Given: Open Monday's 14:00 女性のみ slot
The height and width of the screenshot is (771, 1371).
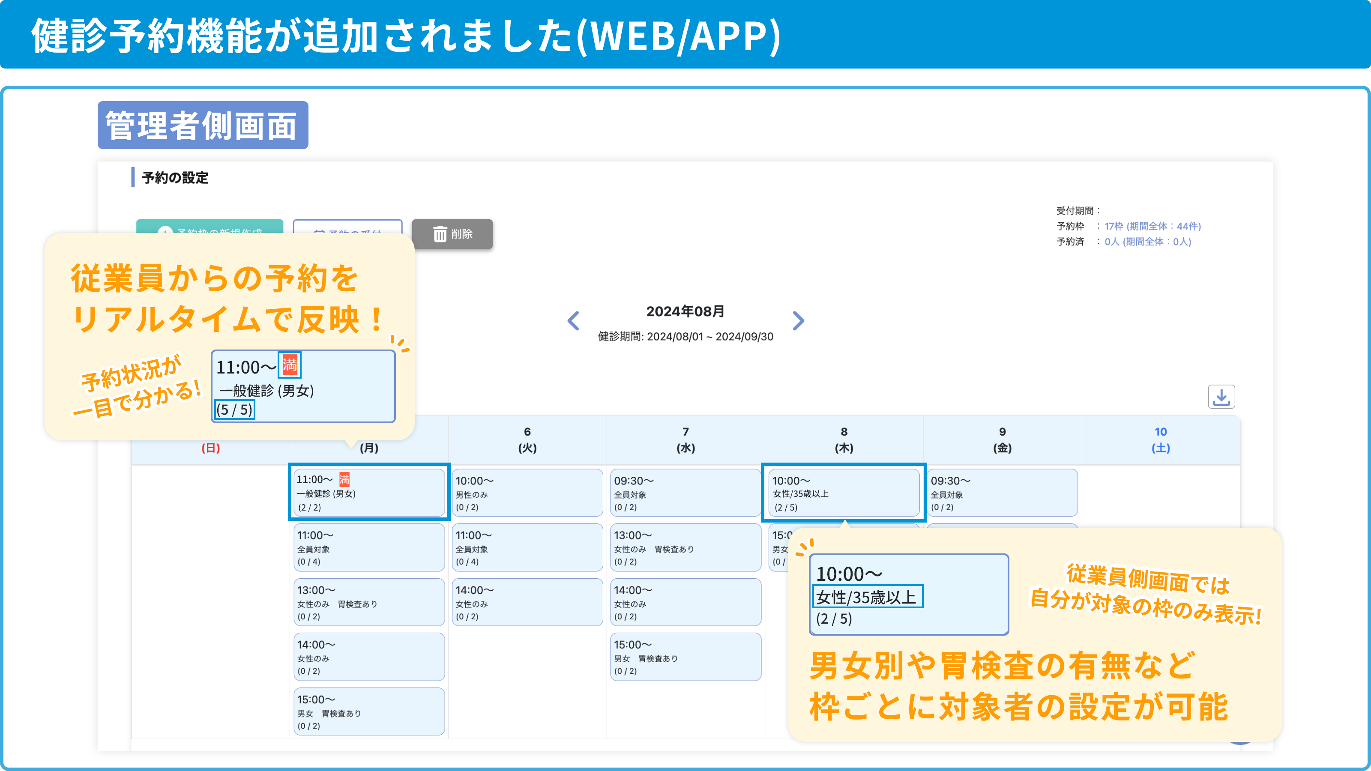Looking at the screenshot, I should pos(369,657).
